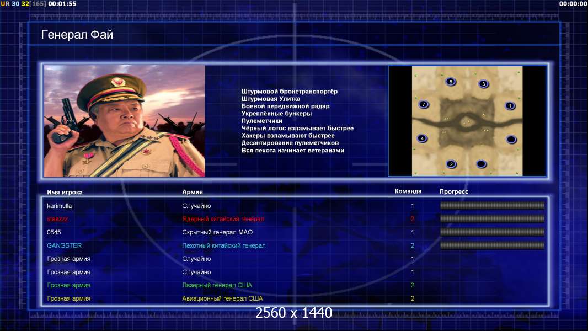
Task: Click the progress bar in the 0545 row
Action: (x=493, y=232)
